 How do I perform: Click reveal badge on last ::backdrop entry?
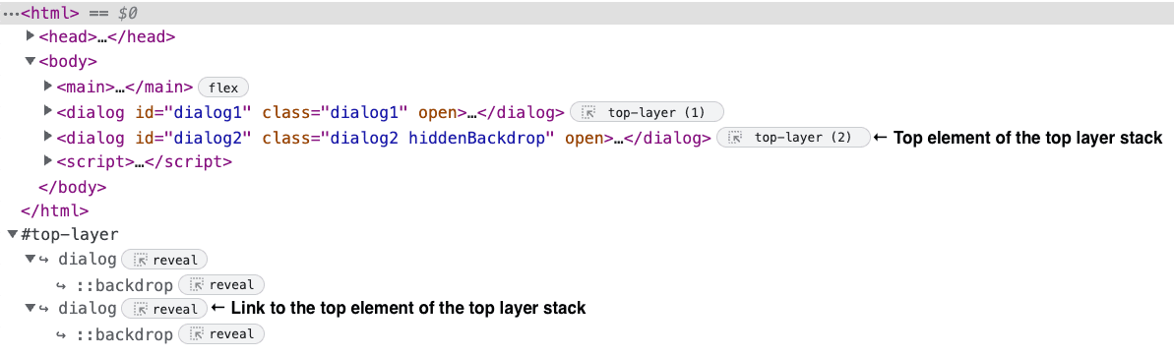tap(220, 333)
